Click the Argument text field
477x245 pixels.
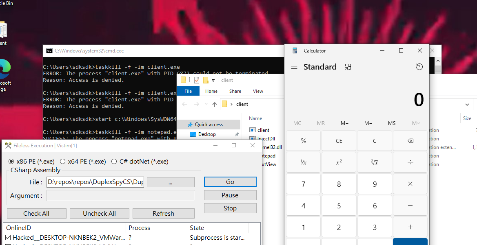tap(120, 196)
